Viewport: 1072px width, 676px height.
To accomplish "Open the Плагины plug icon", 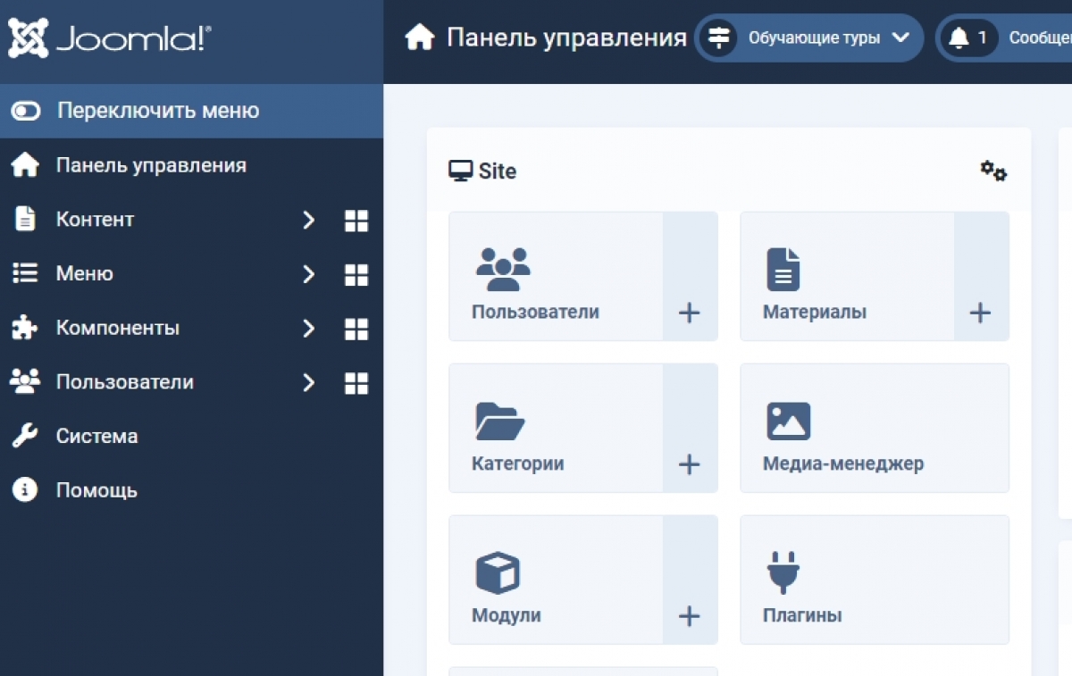I will 783,571.
